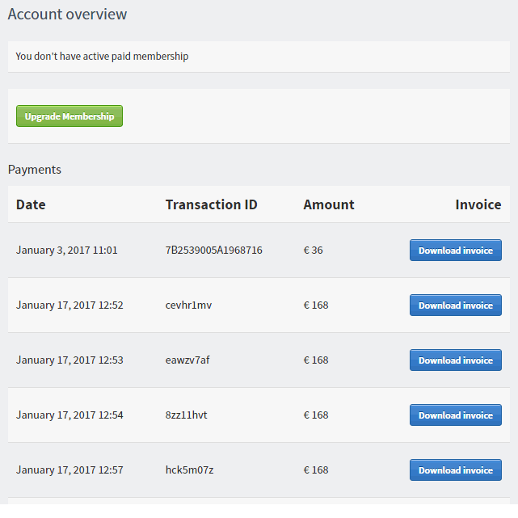Select the Amount column header
This screenshot has width=518, height=518.
pos(329,204)
